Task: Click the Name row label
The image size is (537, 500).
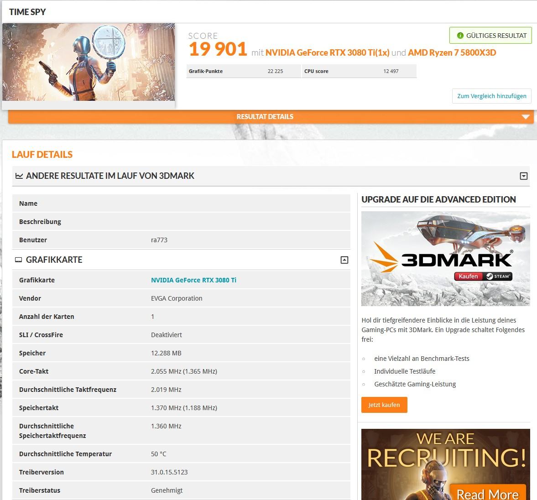Action: click(x=28, y=203)
